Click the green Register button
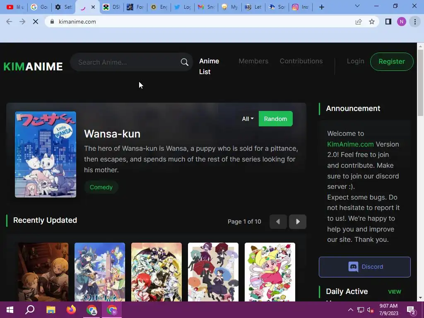The height and width of the screenshot is (318, 424). pyautogui.click(x=392, y=62)
